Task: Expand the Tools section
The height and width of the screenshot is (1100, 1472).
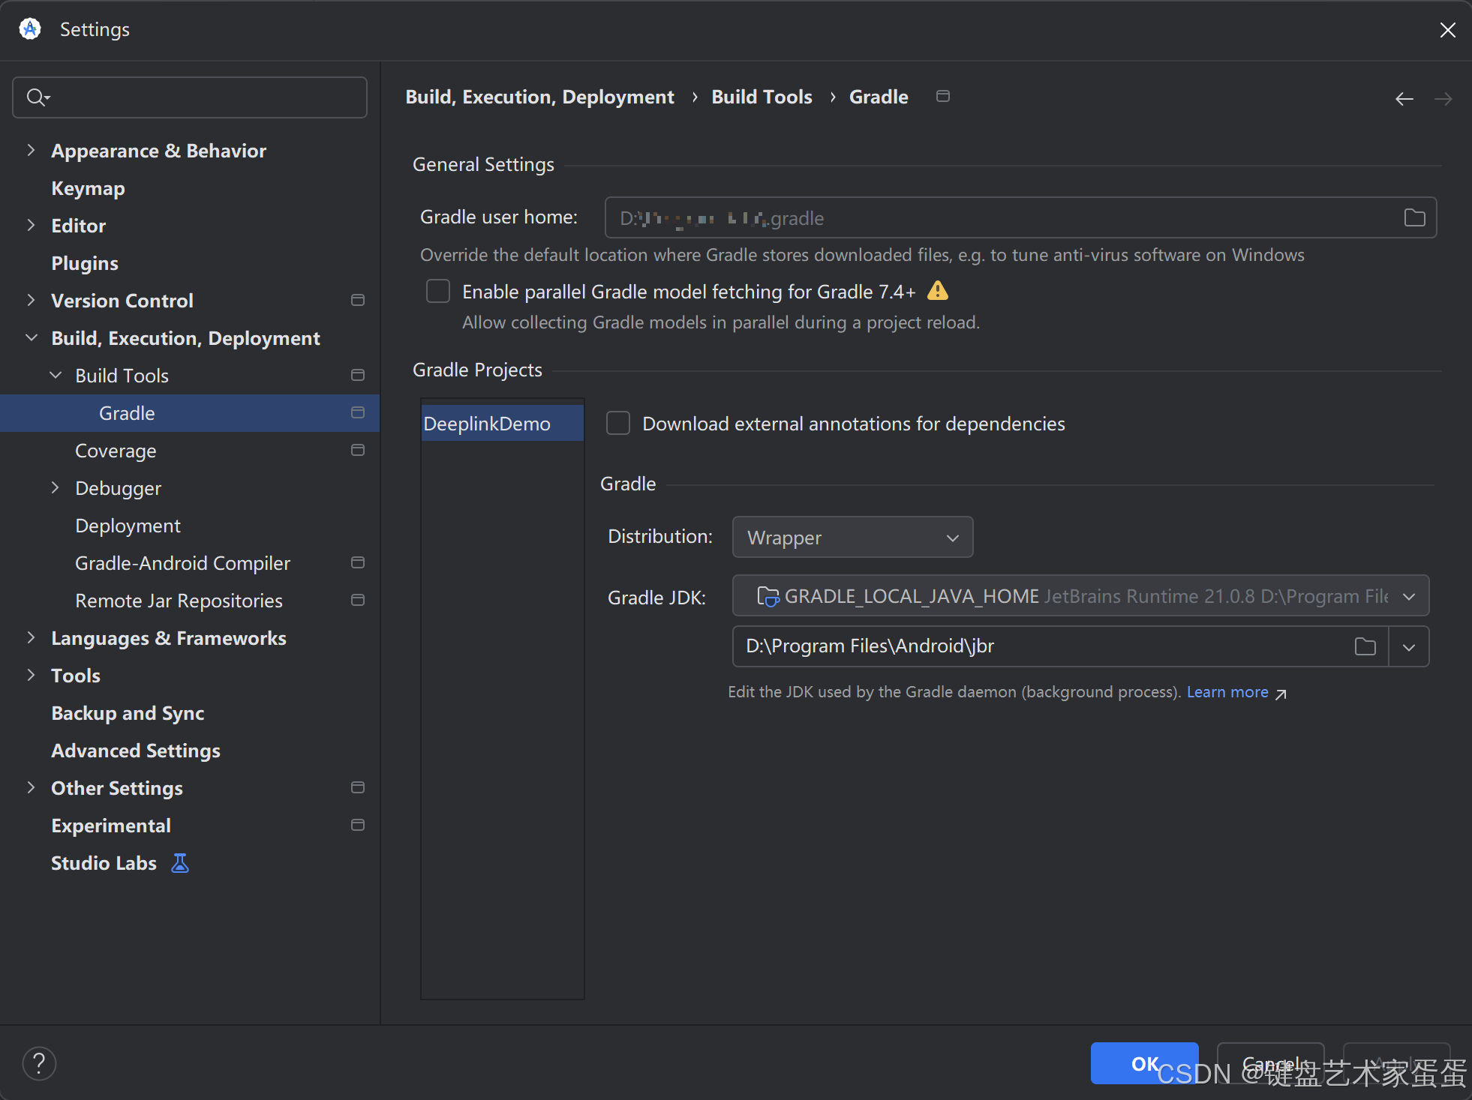Action: 31,675
